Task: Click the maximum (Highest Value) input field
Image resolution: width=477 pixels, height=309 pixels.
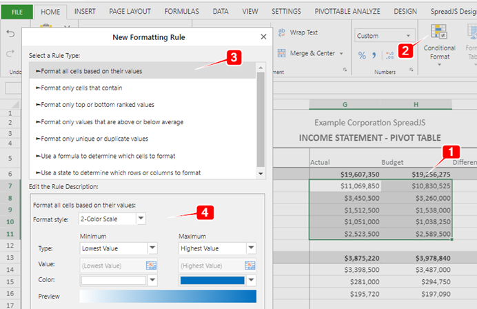Action: click(x=212, y=266)
